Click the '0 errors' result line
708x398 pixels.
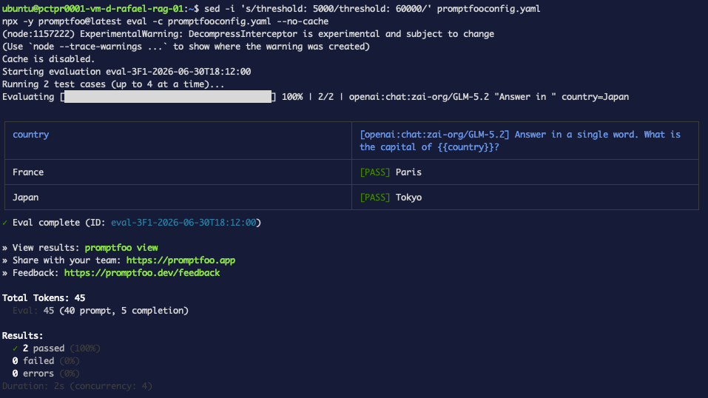click(46, 374)
